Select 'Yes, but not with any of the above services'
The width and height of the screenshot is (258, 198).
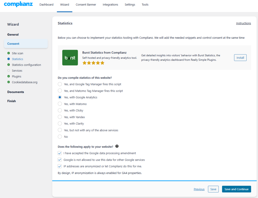pyautogui.click(x=60, y=130)
